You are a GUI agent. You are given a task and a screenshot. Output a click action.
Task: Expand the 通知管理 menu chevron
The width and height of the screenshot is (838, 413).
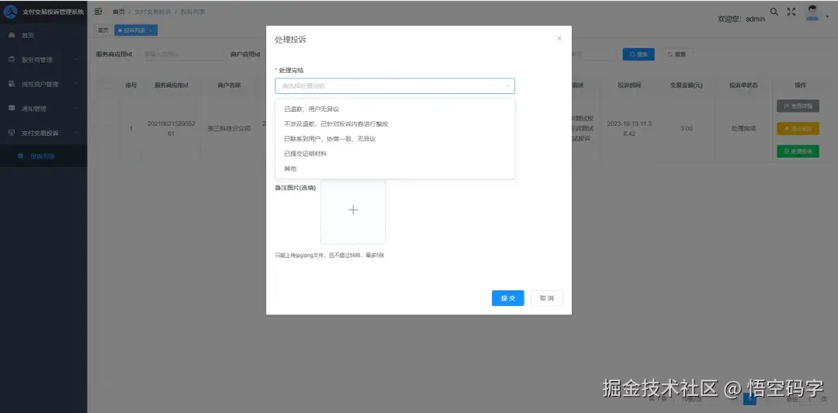[x=76, y=108]
